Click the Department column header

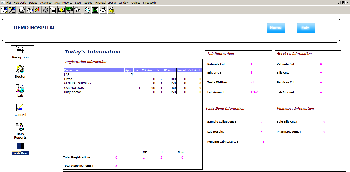coord(94,70)
